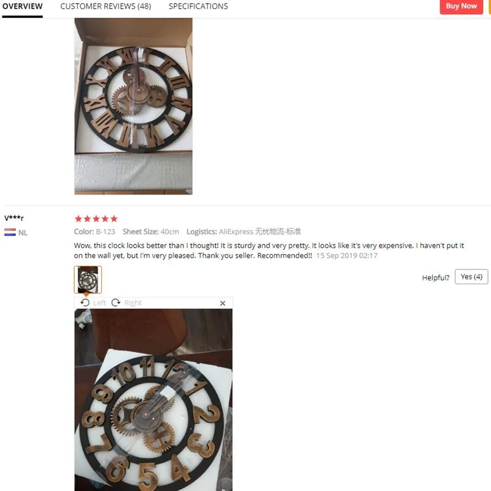Click the Color: B-123 attribute text

tap(95, 232)
